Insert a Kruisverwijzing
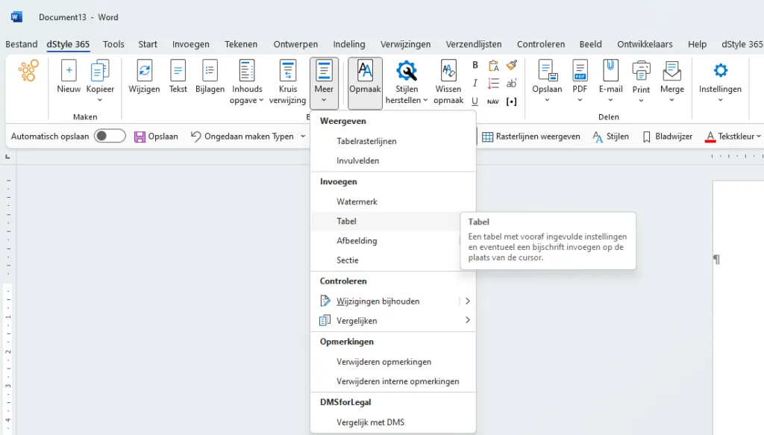764x435 pixels. (288, 71)
